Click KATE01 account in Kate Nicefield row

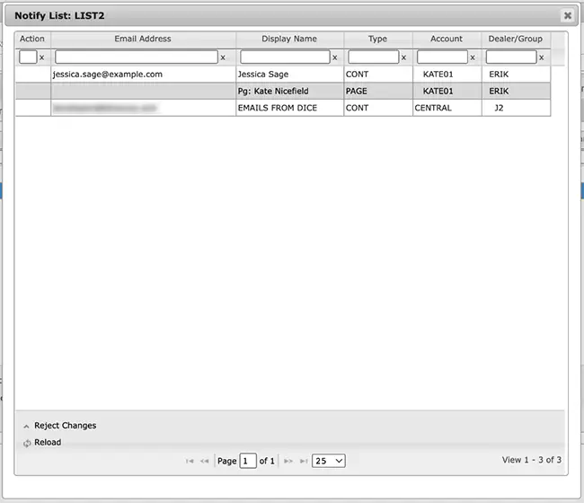(x=447, y=92)
